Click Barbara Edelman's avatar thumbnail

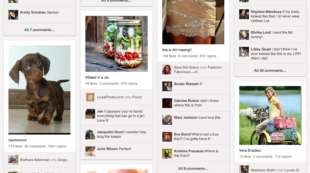pyautogui.click(x=13, y=160)
